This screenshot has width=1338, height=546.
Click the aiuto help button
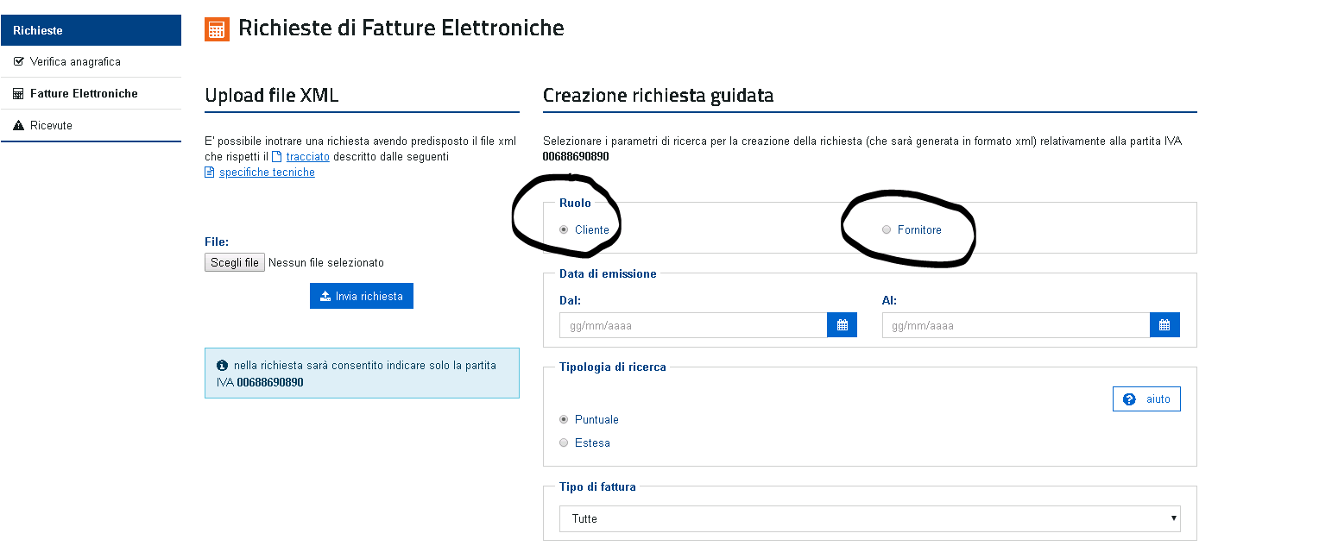coord(1146,399)
